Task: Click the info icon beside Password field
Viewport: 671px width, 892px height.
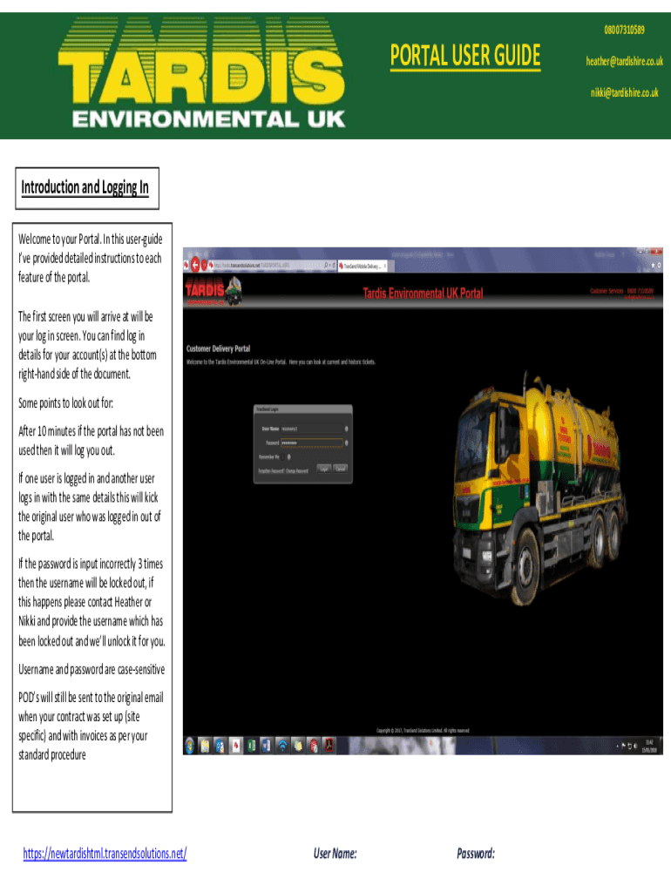Action: 347,443
